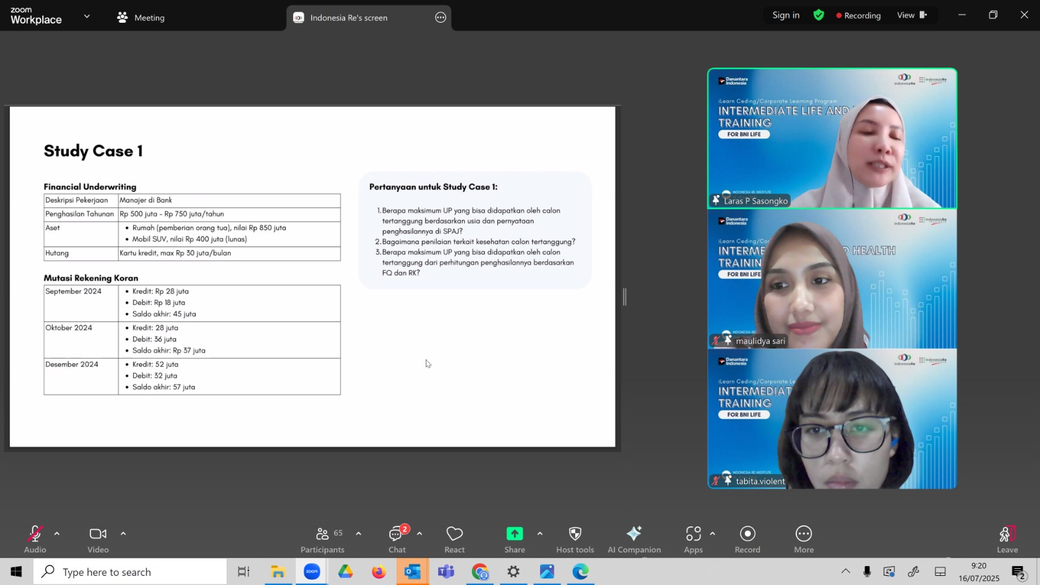This screenshot has height=585, width=1040.
Task: Expand video options arrow
Action: [123, 534]
